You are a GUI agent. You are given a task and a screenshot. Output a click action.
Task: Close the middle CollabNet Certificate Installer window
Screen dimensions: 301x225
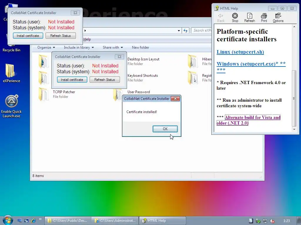pos(119,57)
